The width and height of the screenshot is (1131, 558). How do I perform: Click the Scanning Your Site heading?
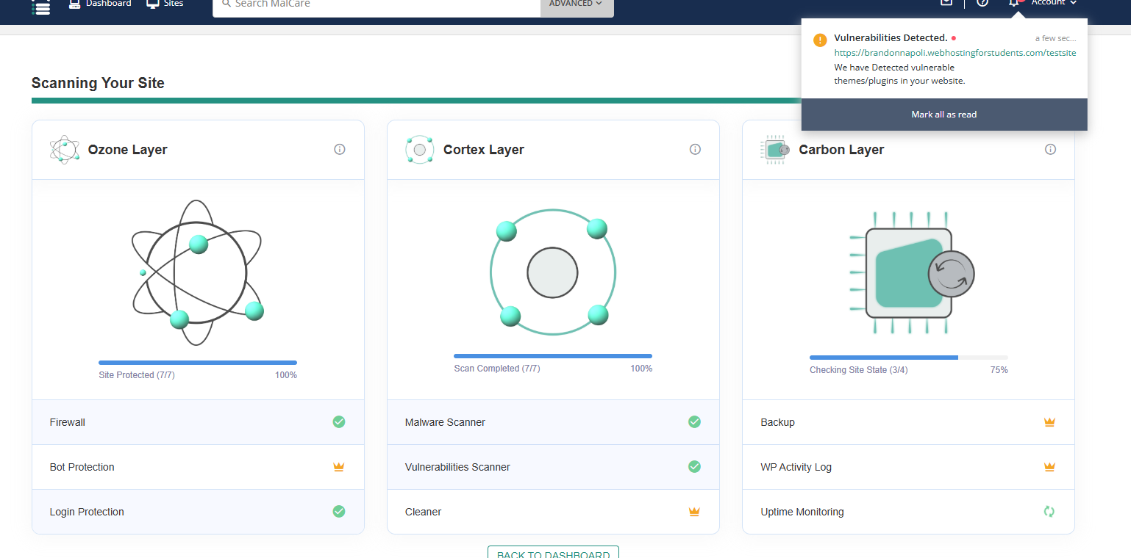coord(98,83)
